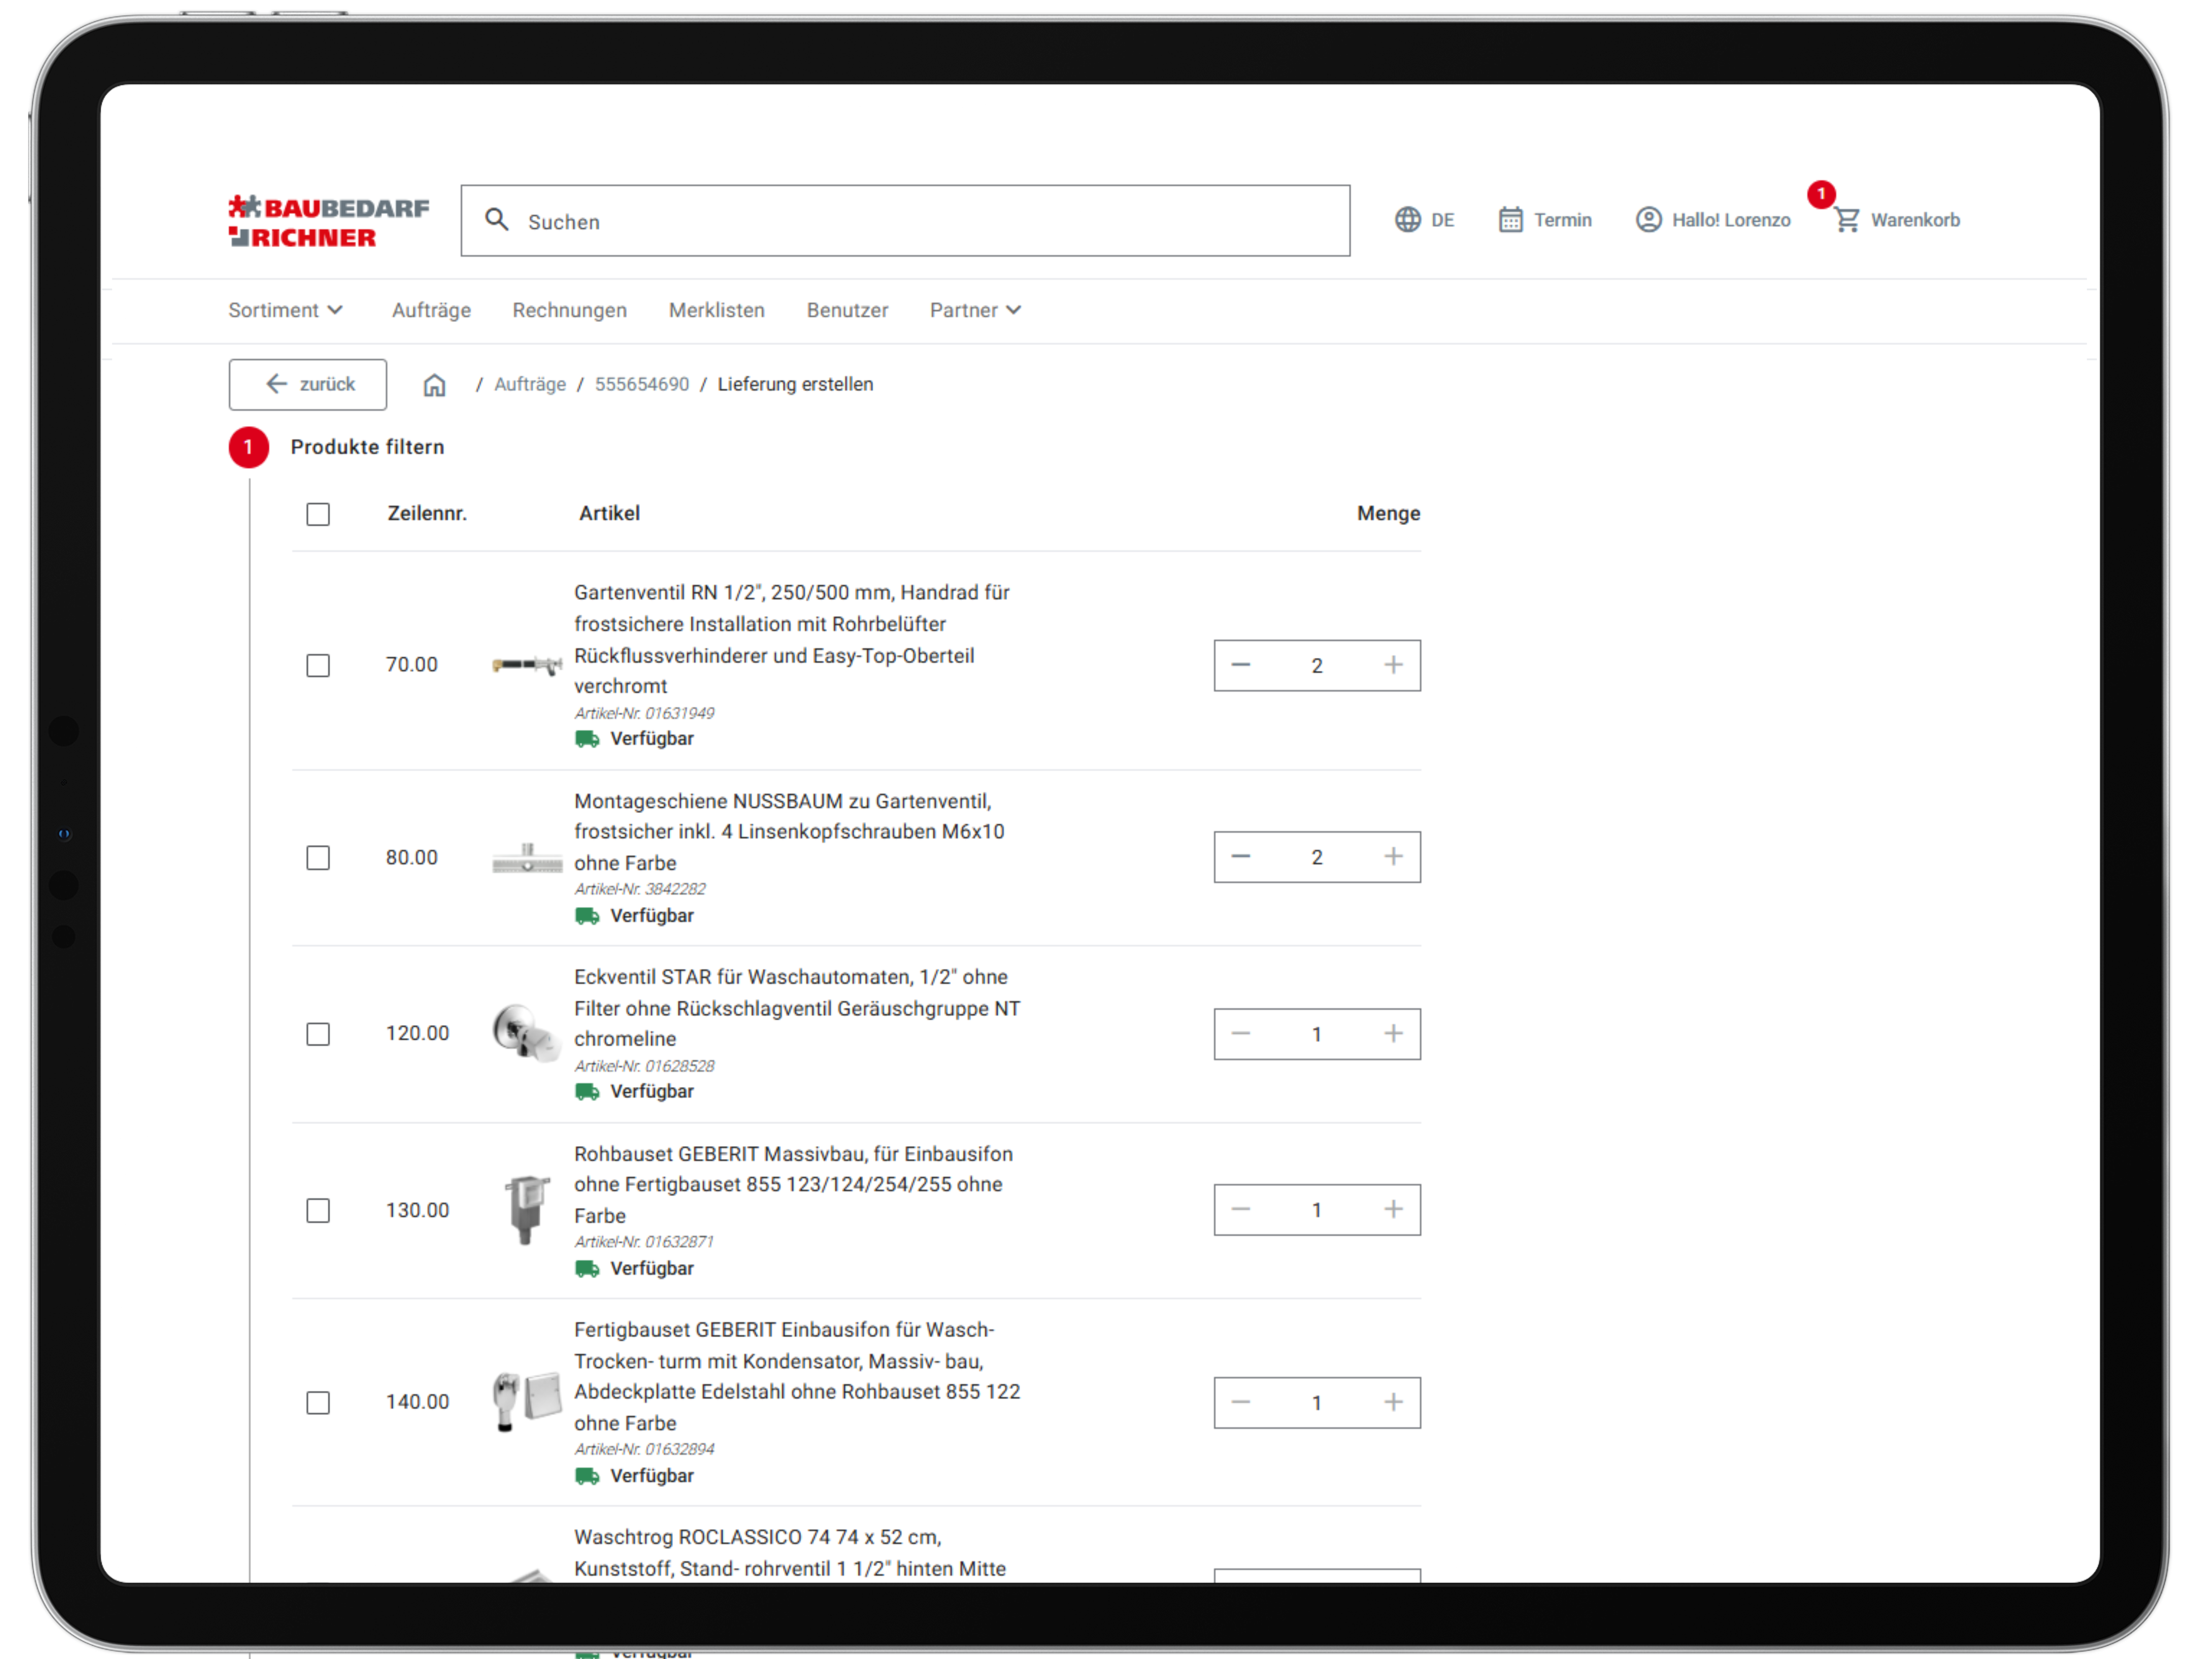The width and height of the screenshot is (2212, 1659).
Task: Click the zurück back button
Action: (308, 385)
